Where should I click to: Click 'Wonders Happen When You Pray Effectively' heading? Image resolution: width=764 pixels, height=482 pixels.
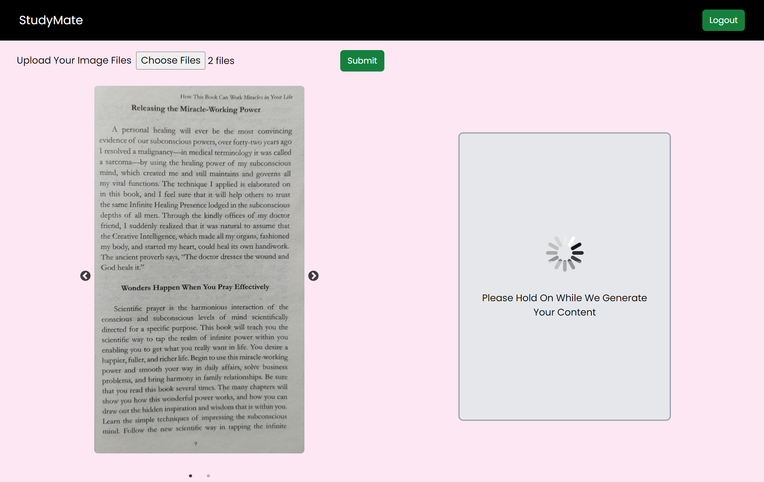(x=195, y=287)
